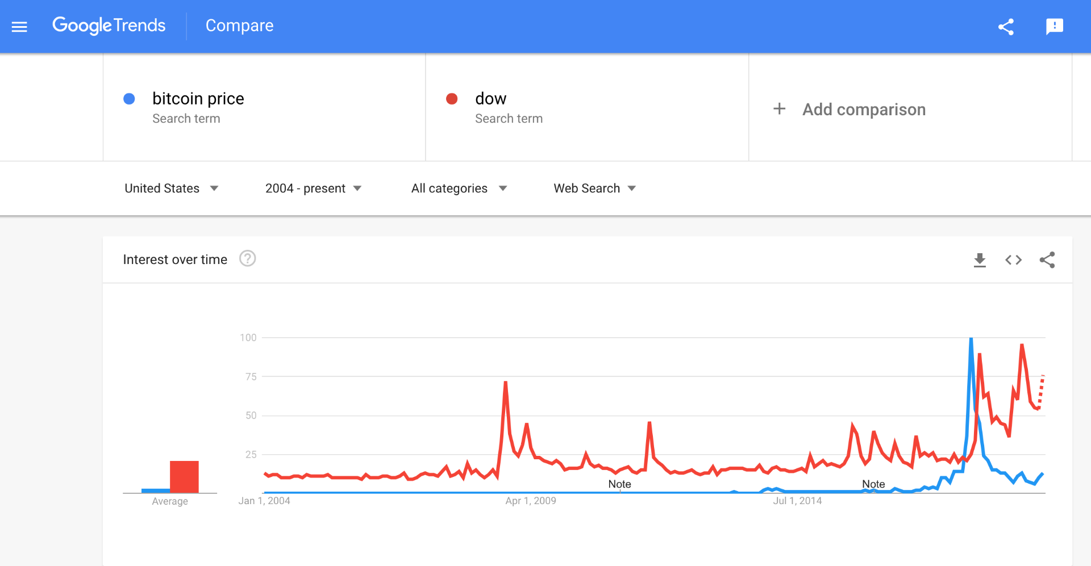Open the hamburger main menu
The height and width of the screenshot is (566, 1091).
[x=19, y=26]
